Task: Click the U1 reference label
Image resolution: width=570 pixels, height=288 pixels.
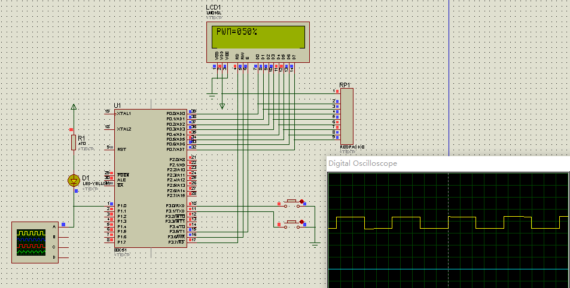Action: point(117,105)
